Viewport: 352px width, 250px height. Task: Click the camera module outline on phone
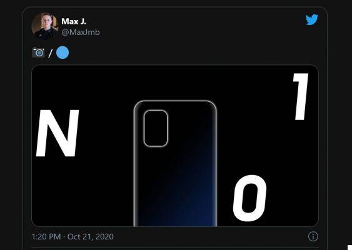point(156,128)
